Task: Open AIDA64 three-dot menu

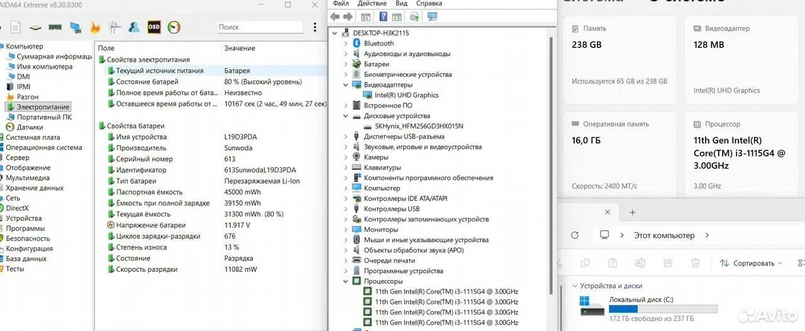Action: pyautogui.click(x=315, y=27)
